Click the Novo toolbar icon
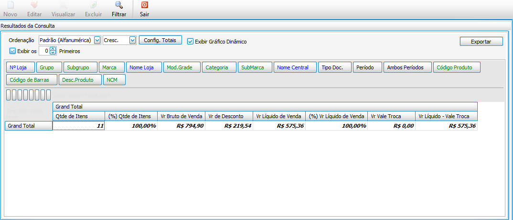This screenshot has width=513, height=220. click(x=10, y=5)
